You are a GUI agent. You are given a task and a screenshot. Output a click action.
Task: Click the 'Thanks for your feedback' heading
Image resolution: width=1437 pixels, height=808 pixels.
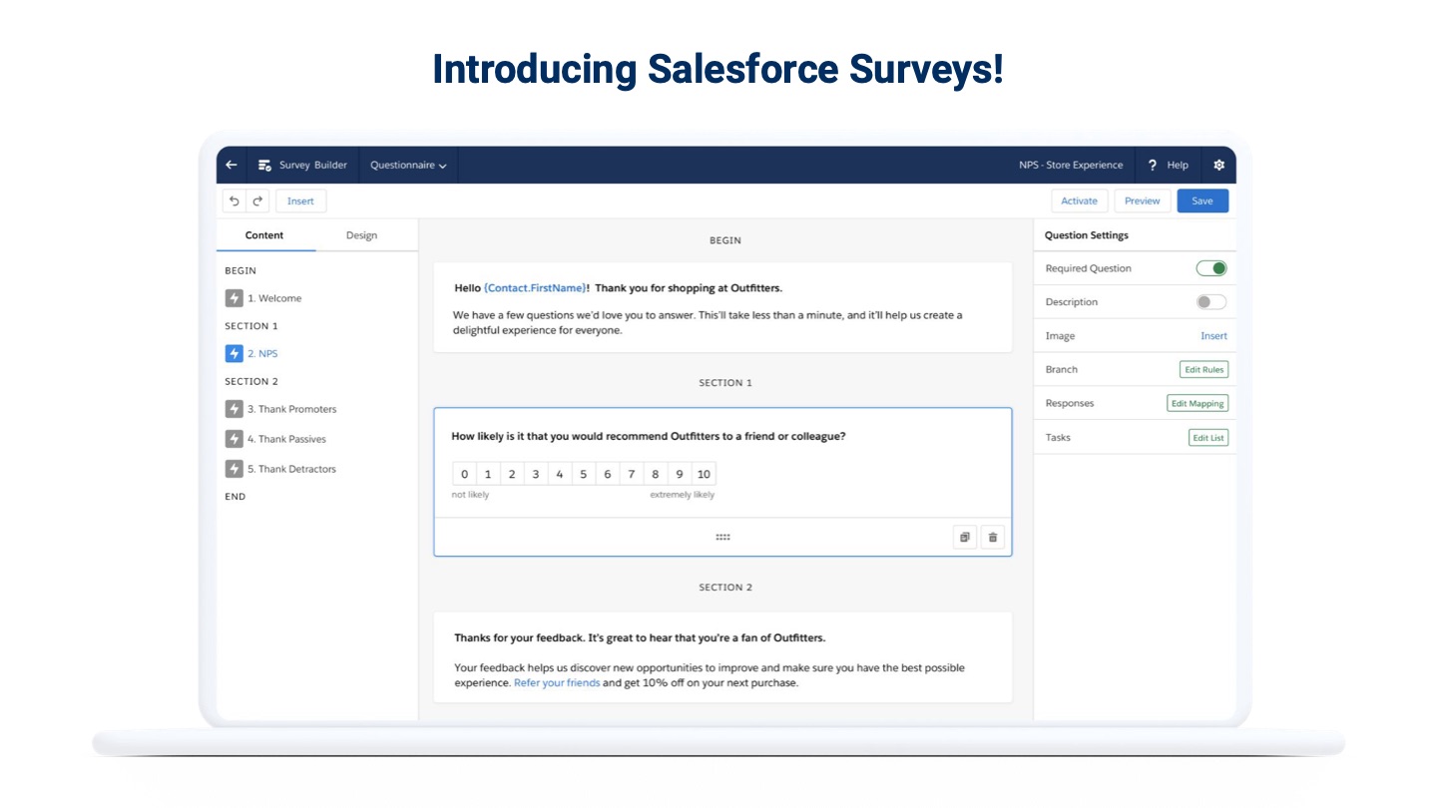pyautogui.click(x=640, y=637)
